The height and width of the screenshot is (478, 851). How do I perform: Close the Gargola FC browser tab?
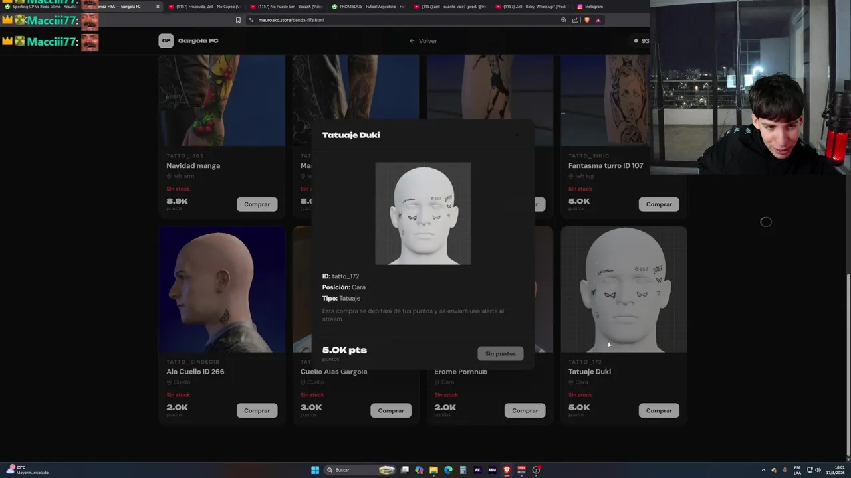(158, 7)
